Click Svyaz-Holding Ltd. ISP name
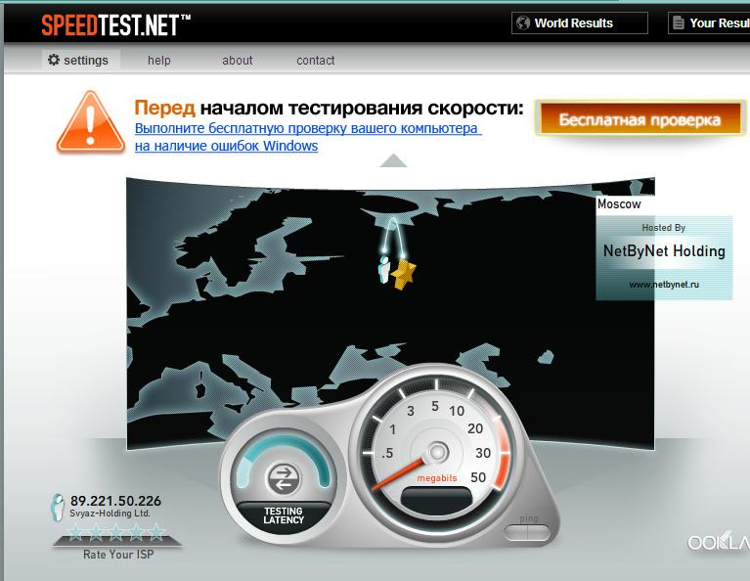The image size is (750, 581). (x=110, y=514)
